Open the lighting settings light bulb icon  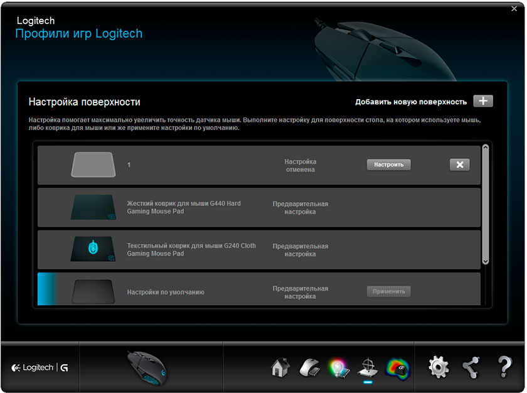338,368
